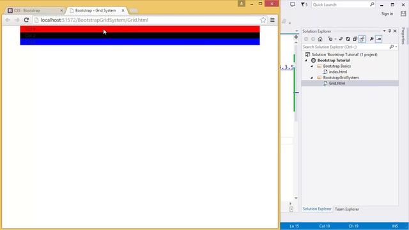This screenshot has width=409, height=230.
Task: Collapse the Bootstrap Basics folder
Action: [312, 66]
